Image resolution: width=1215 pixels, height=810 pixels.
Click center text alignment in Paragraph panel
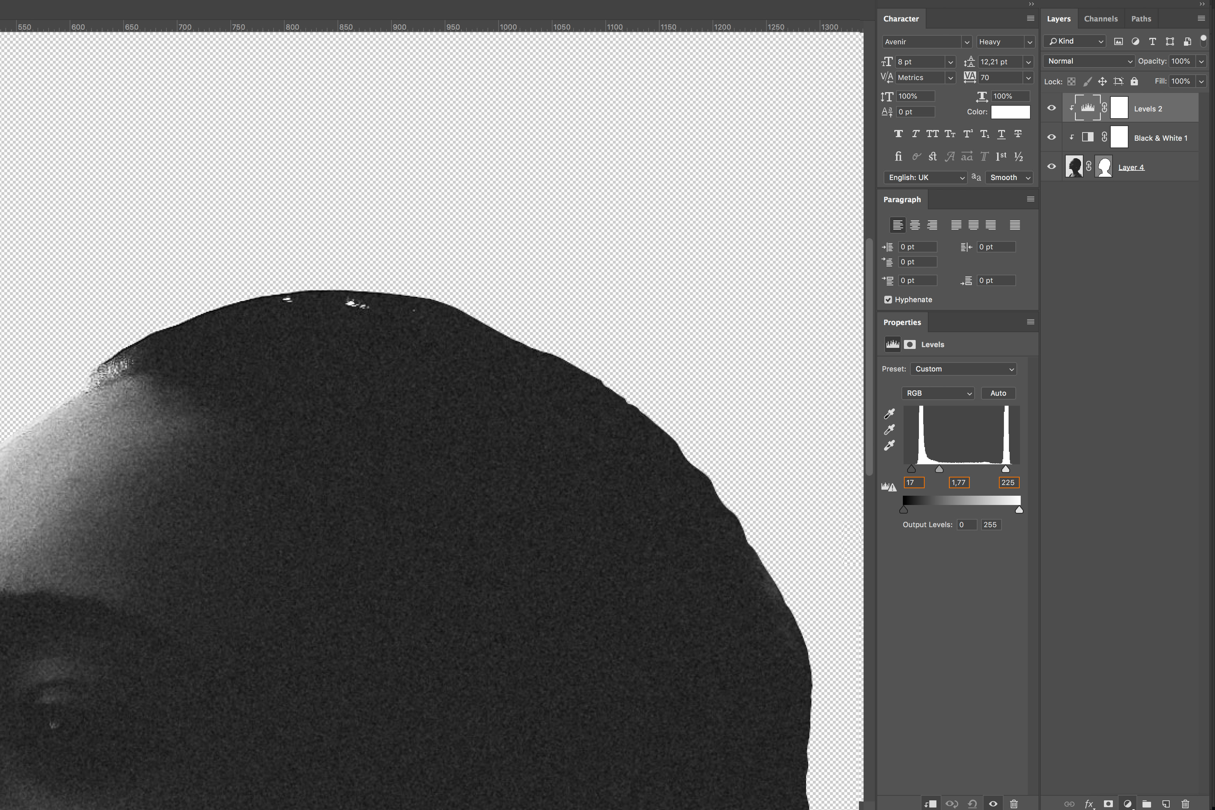(x=915, y=225)
